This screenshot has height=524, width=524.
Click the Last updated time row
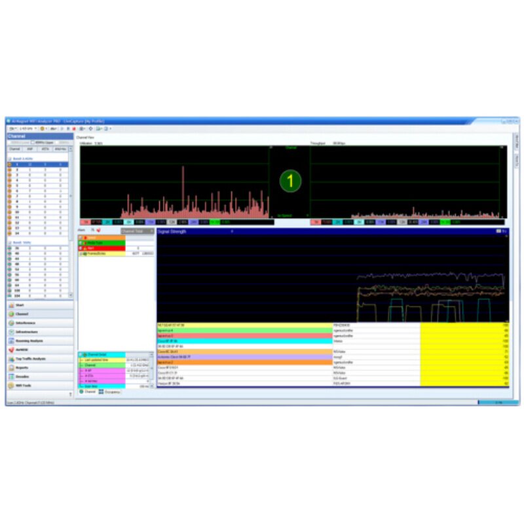[x=114, y=360]
